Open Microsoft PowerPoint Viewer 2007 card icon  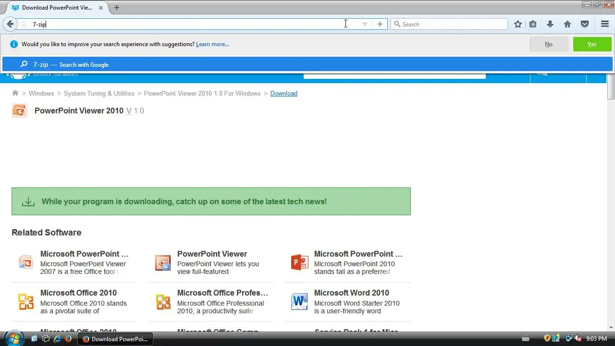[26, 262]
